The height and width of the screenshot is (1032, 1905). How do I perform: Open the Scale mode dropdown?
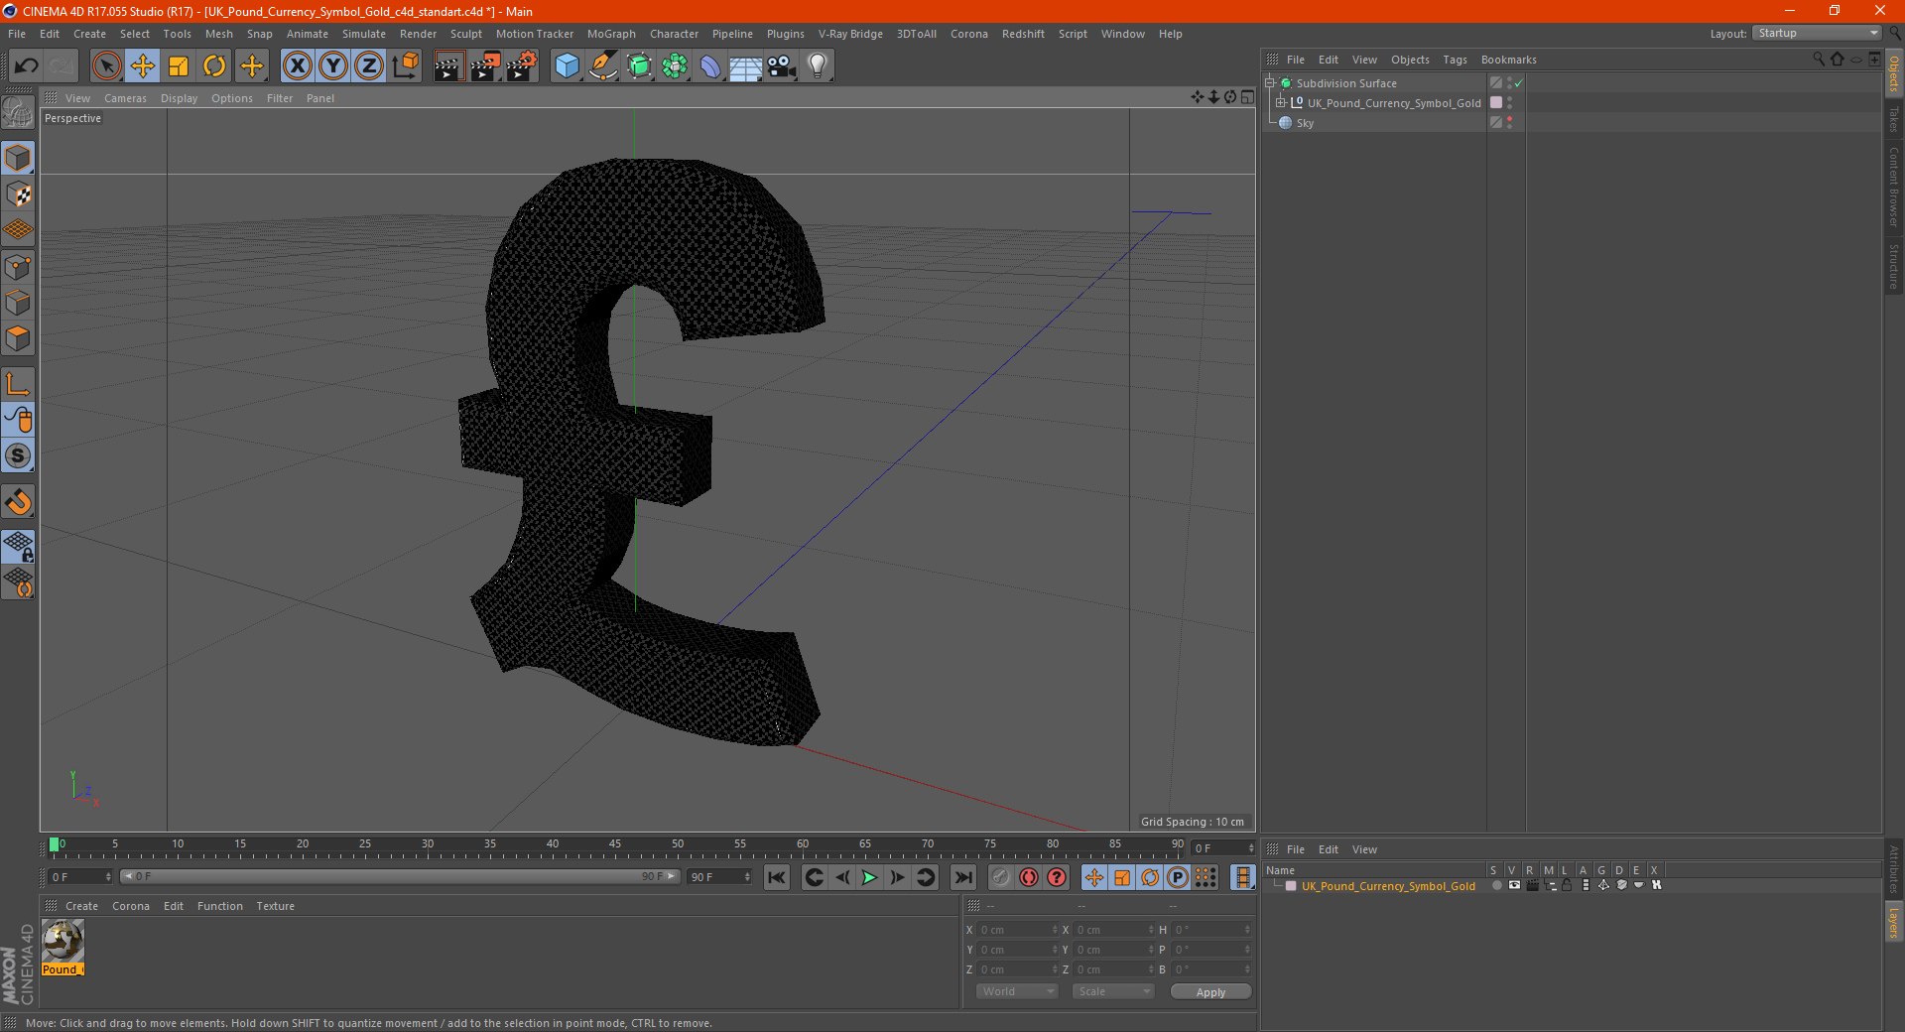[1113, 991]
